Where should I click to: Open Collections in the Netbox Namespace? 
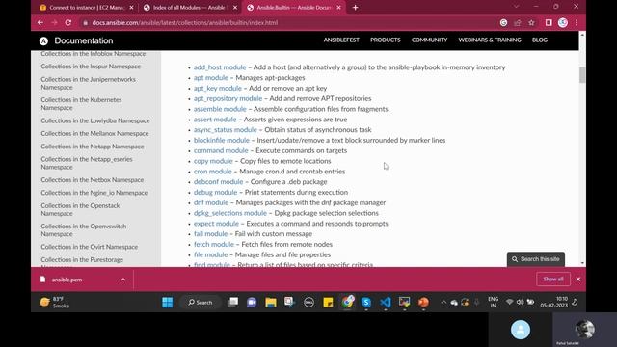click(93, 180)
